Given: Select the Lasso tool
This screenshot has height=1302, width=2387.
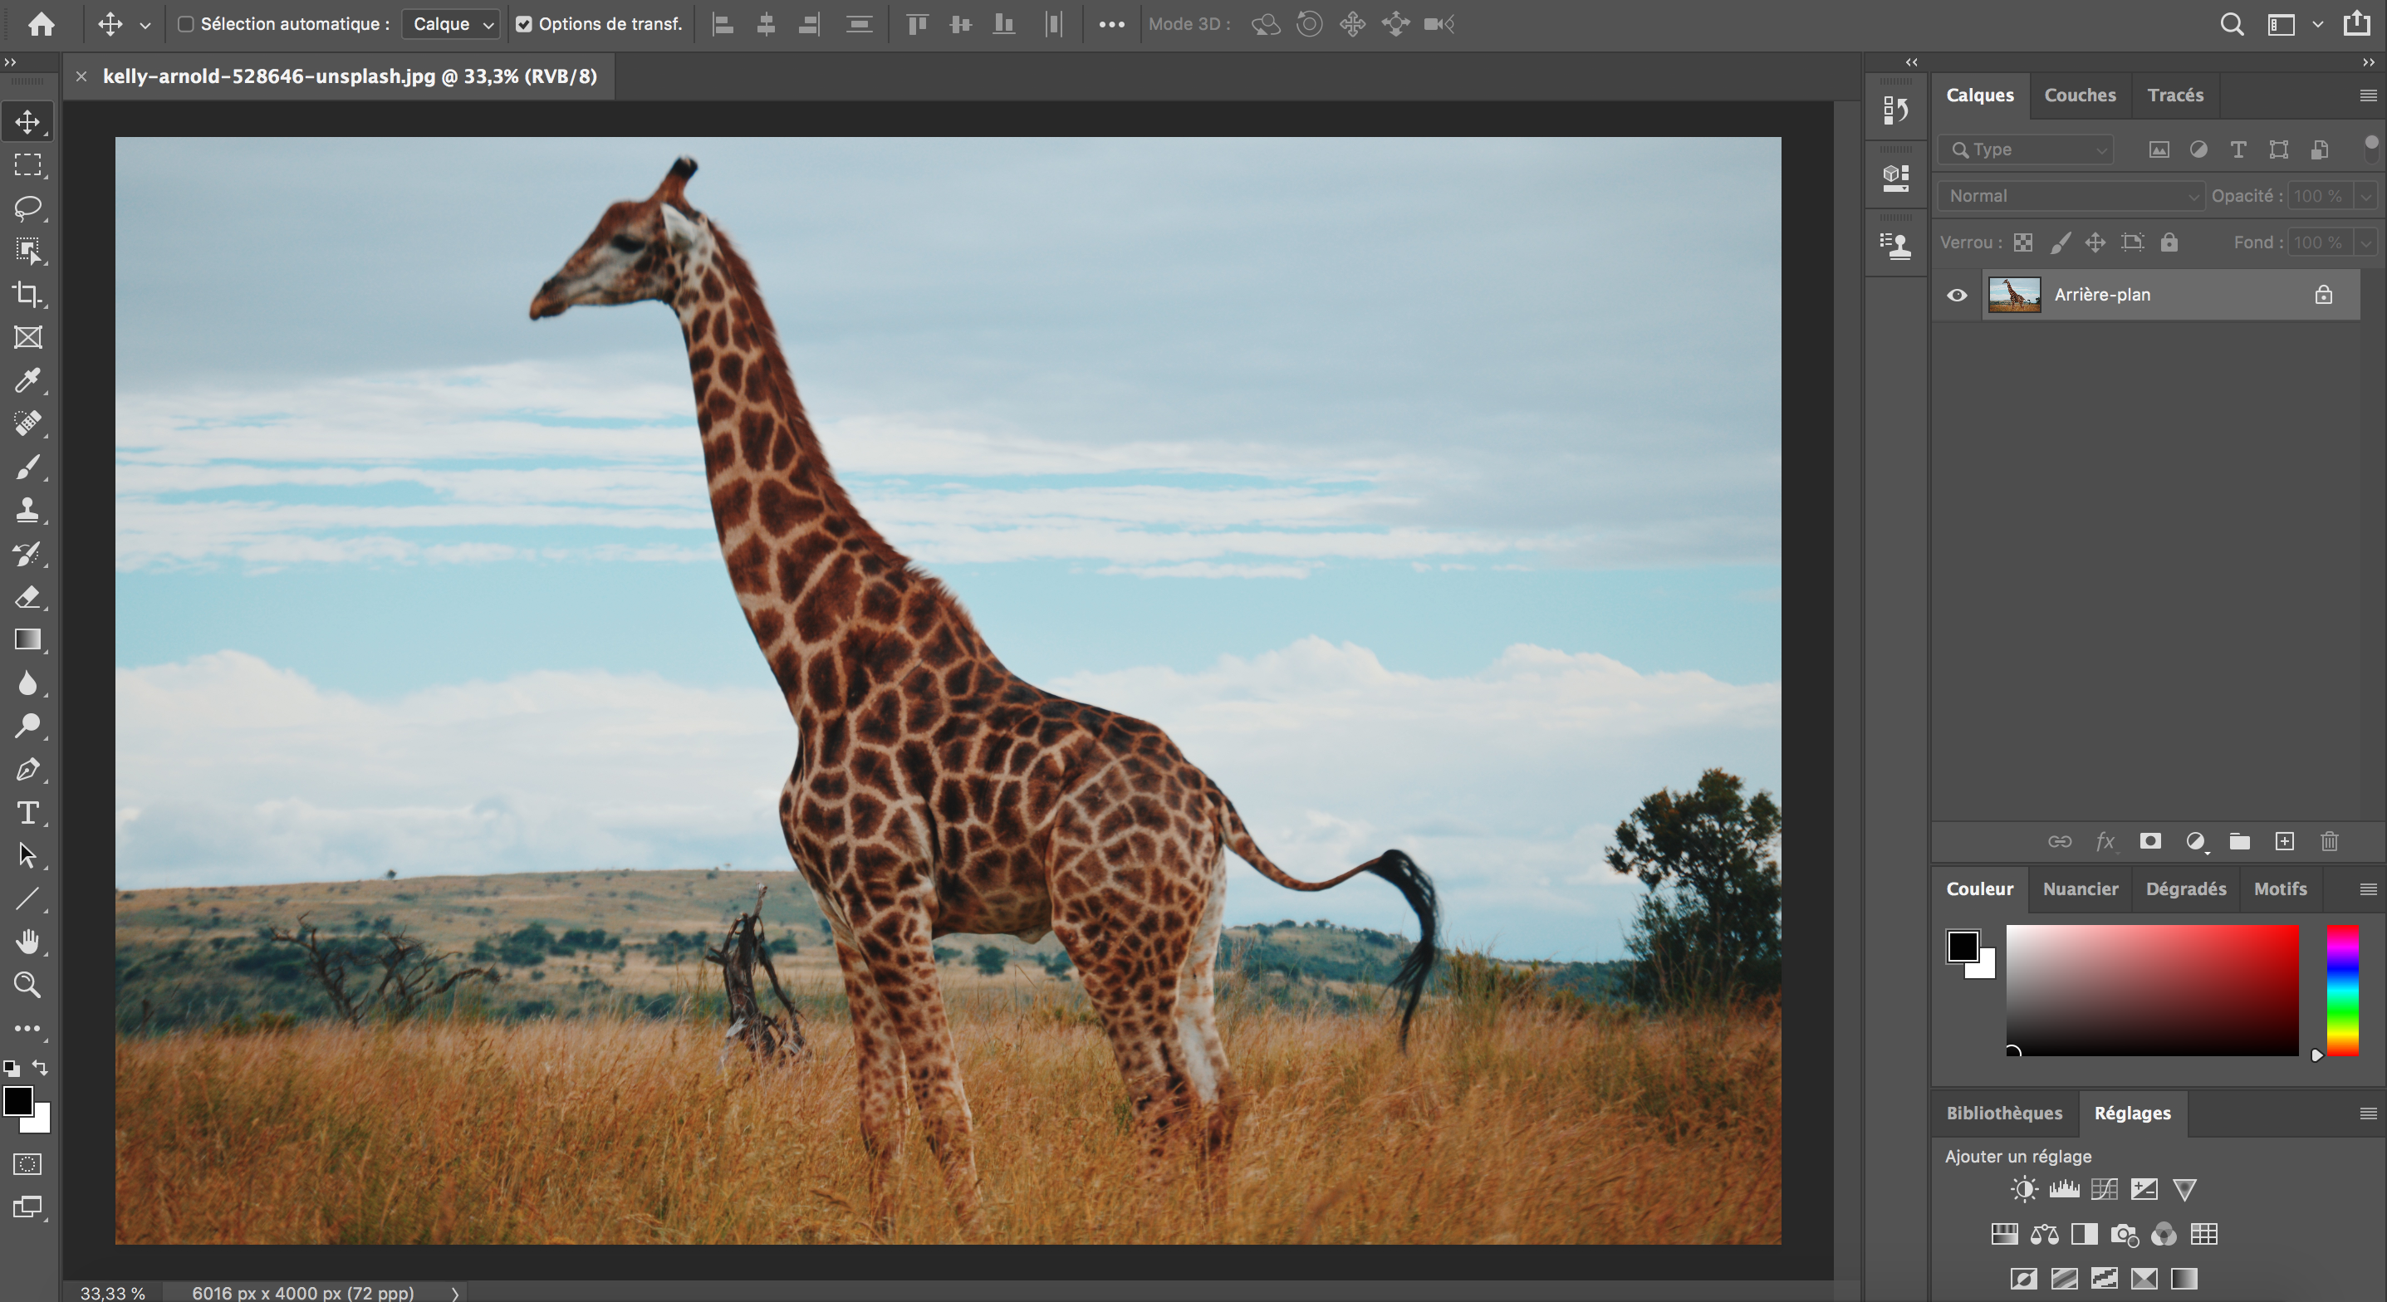Looking at the screenshot, I should point(27,208).
